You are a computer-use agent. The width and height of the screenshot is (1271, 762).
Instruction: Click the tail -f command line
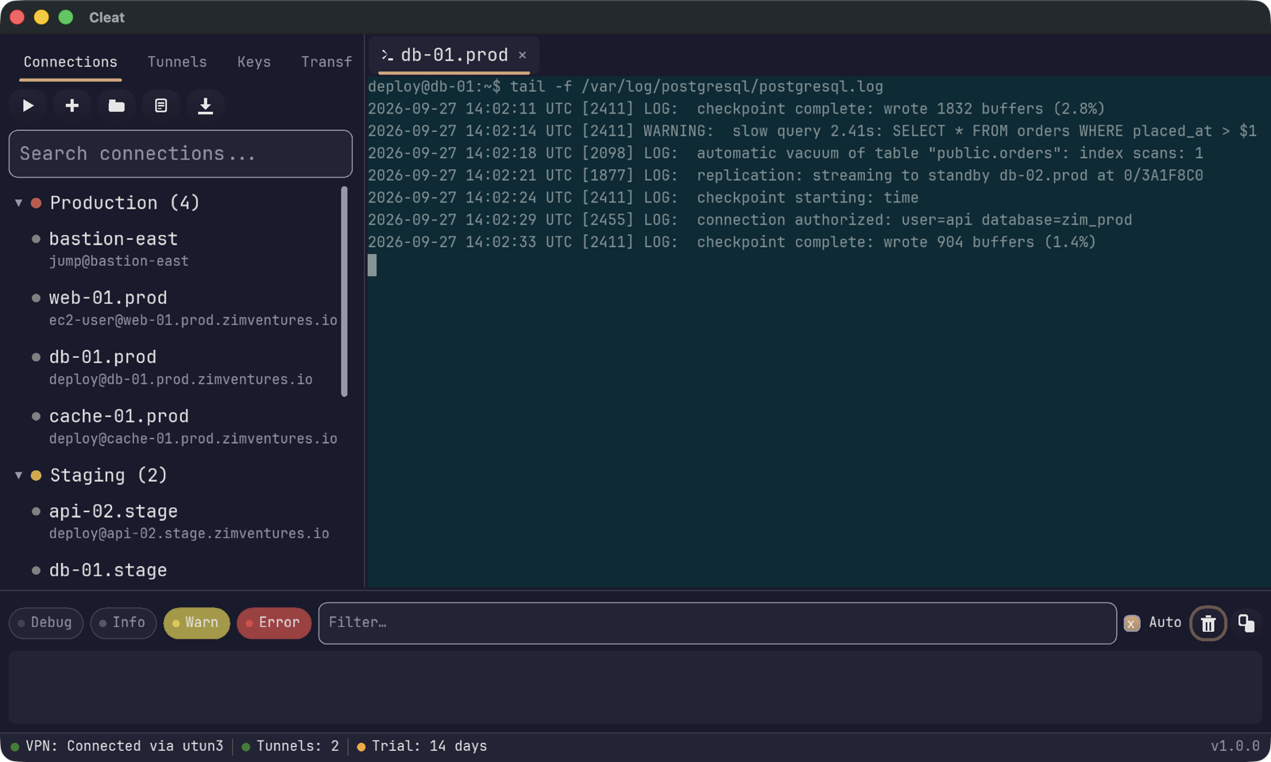pos(625,87)
